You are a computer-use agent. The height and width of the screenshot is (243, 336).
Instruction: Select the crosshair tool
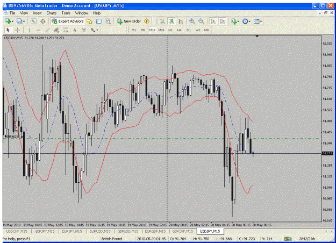click(x=18, y=30)
